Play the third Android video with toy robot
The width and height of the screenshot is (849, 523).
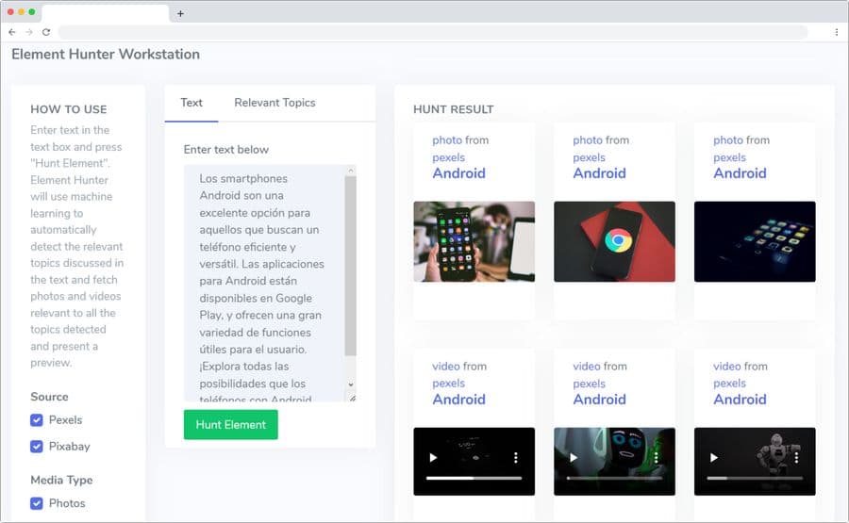pyautogui.click(x=714, y=458)
